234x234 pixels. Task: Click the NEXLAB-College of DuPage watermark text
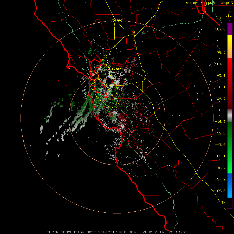pyautogui.click(x=210, y=3)
